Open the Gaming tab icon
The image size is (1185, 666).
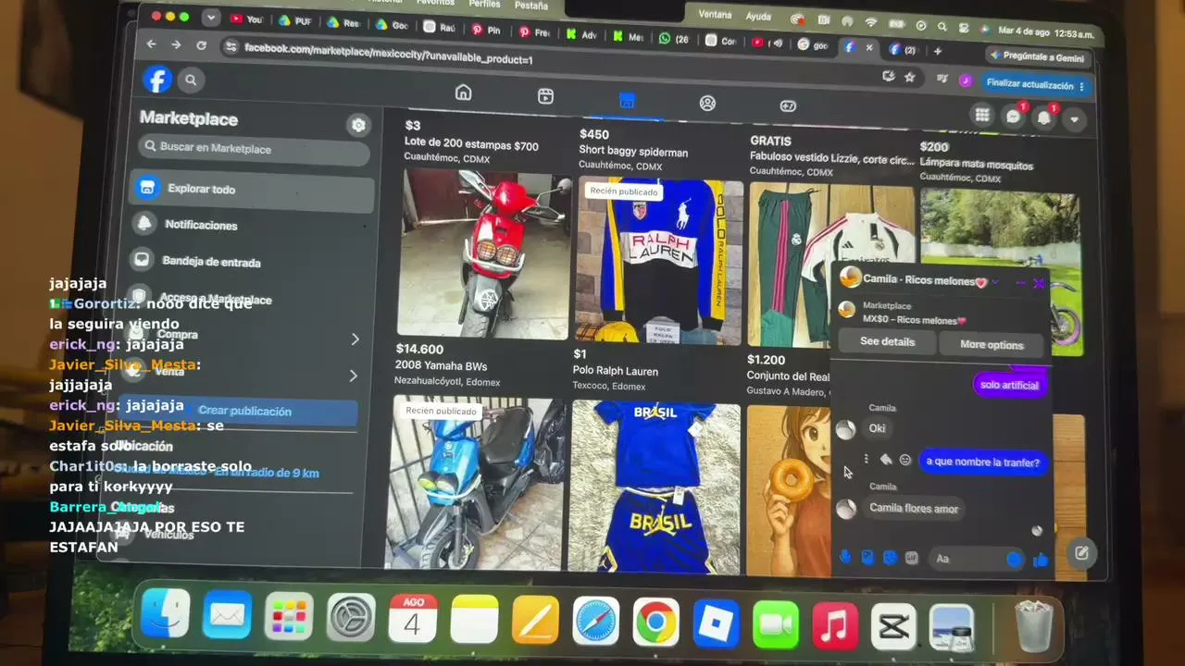pos(788,106)
